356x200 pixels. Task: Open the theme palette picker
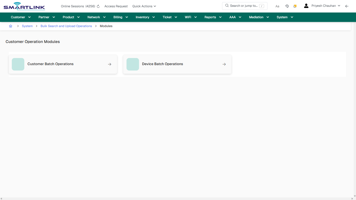tap(287, 6)
